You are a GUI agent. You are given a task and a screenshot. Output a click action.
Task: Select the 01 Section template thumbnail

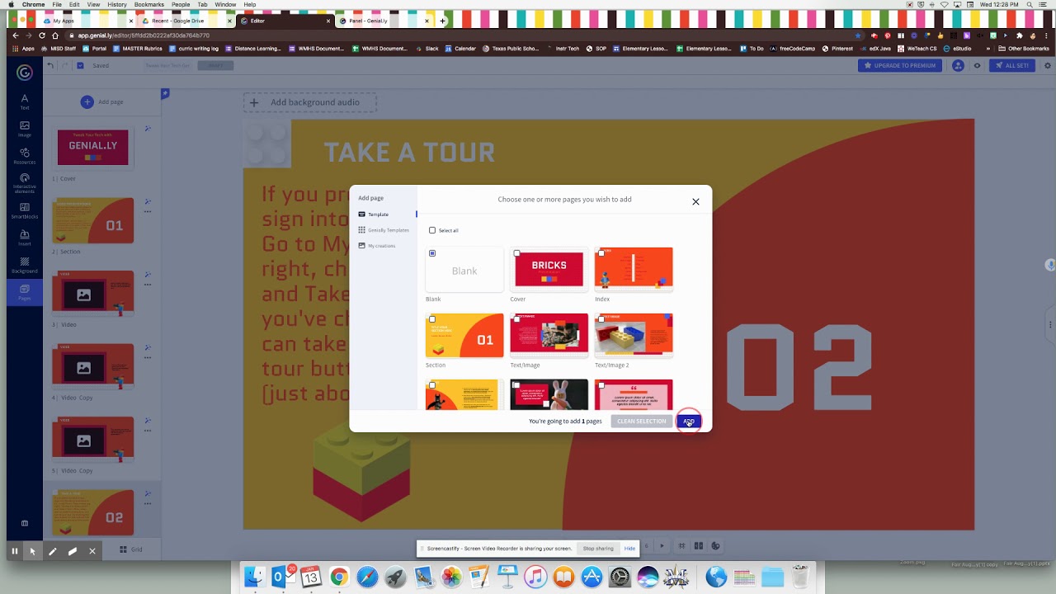click(464, 336)
